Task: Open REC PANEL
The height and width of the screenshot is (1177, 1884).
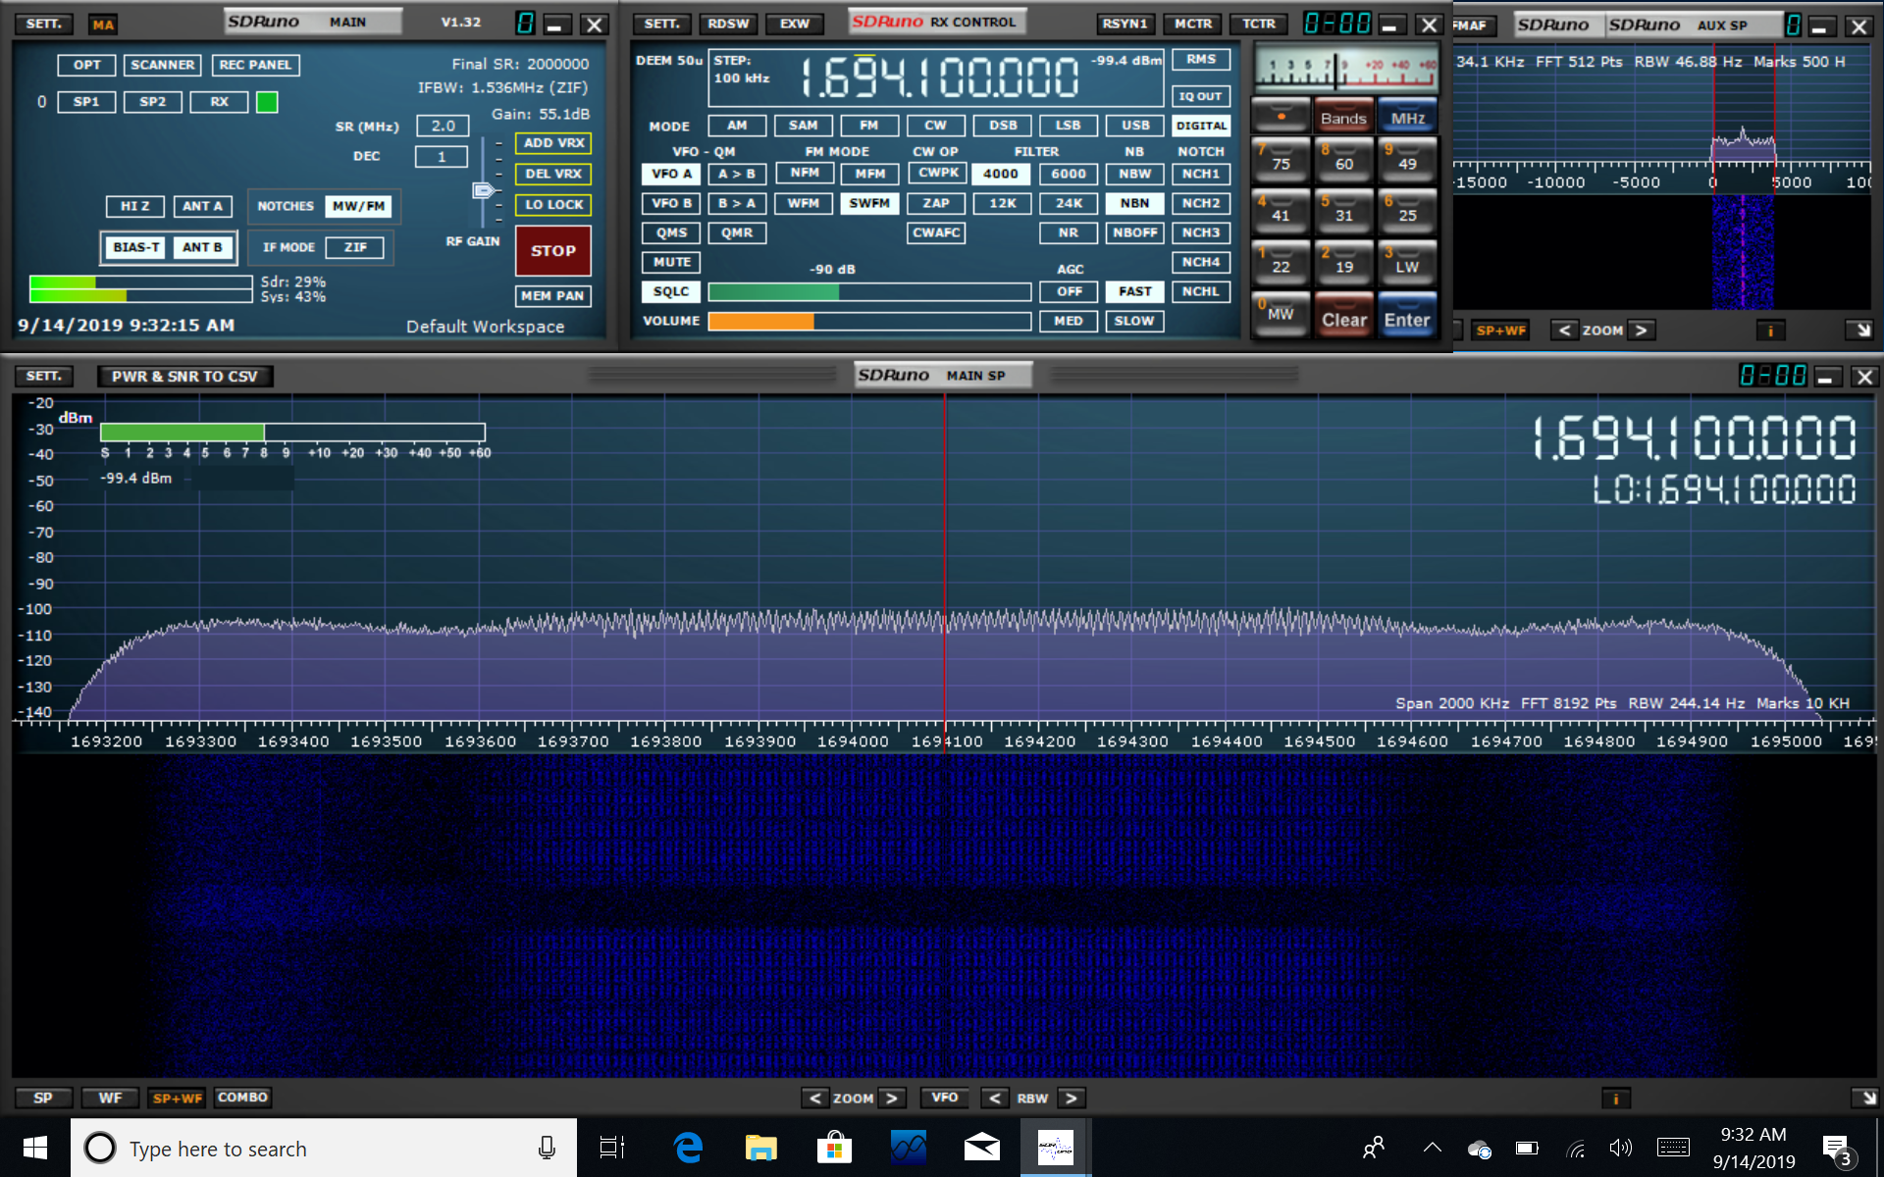Action: pyautogui.click(x=255, y=65)
